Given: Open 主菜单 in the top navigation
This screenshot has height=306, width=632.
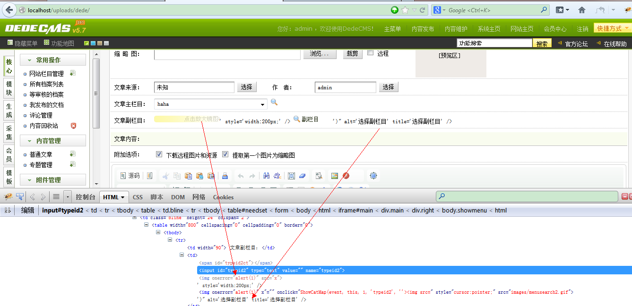Looking at the screenshot, I should click(x=392, y=29).
